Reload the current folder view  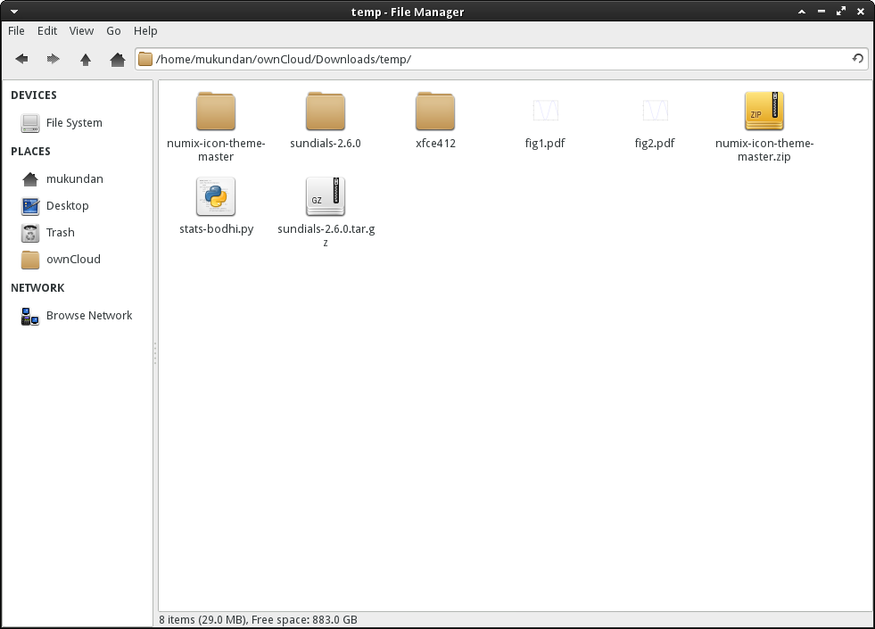[857, 59]
